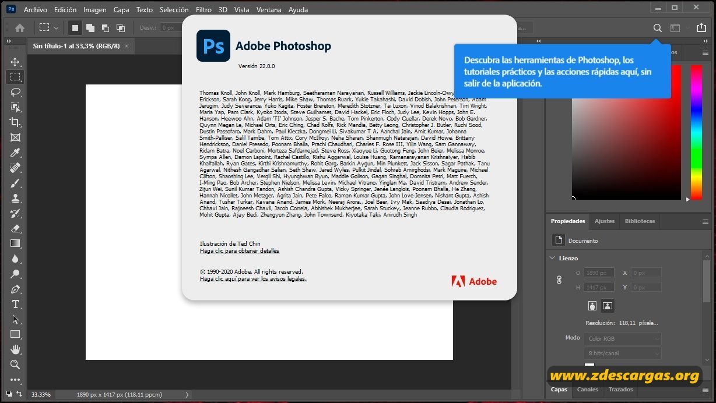Image resolution: width=716 pixels, height=403 pixels.
Task: Open the Search magnifier in the top bar
Action: pos(657,27)
